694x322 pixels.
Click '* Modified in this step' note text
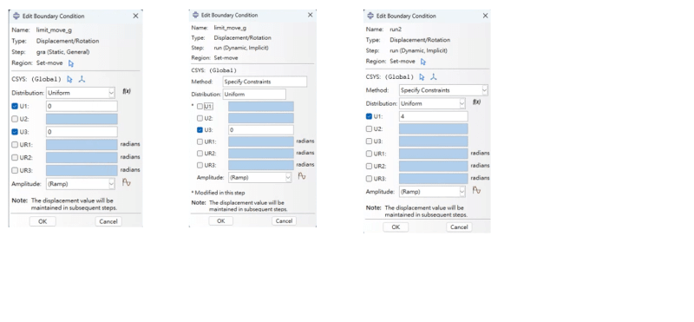(219, 193)
